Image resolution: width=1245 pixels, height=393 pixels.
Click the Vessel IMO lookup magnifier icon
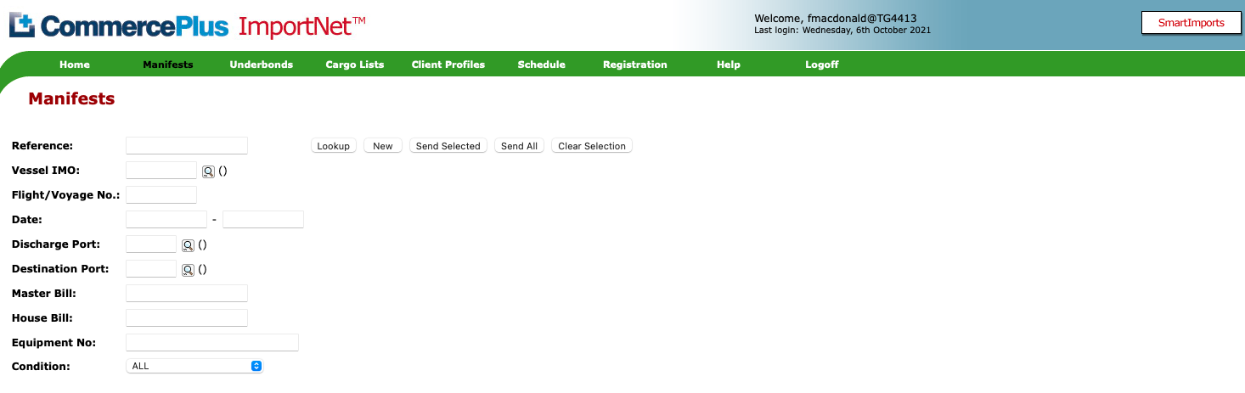(208, 171)
